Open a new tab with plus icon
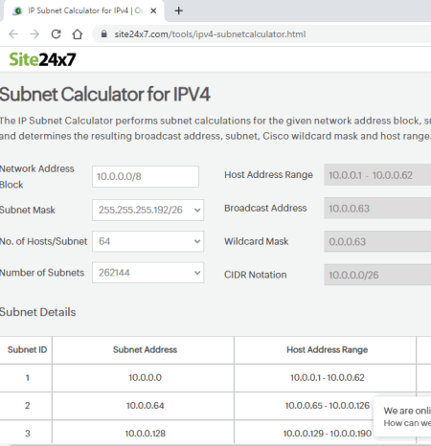 (179, 11)
